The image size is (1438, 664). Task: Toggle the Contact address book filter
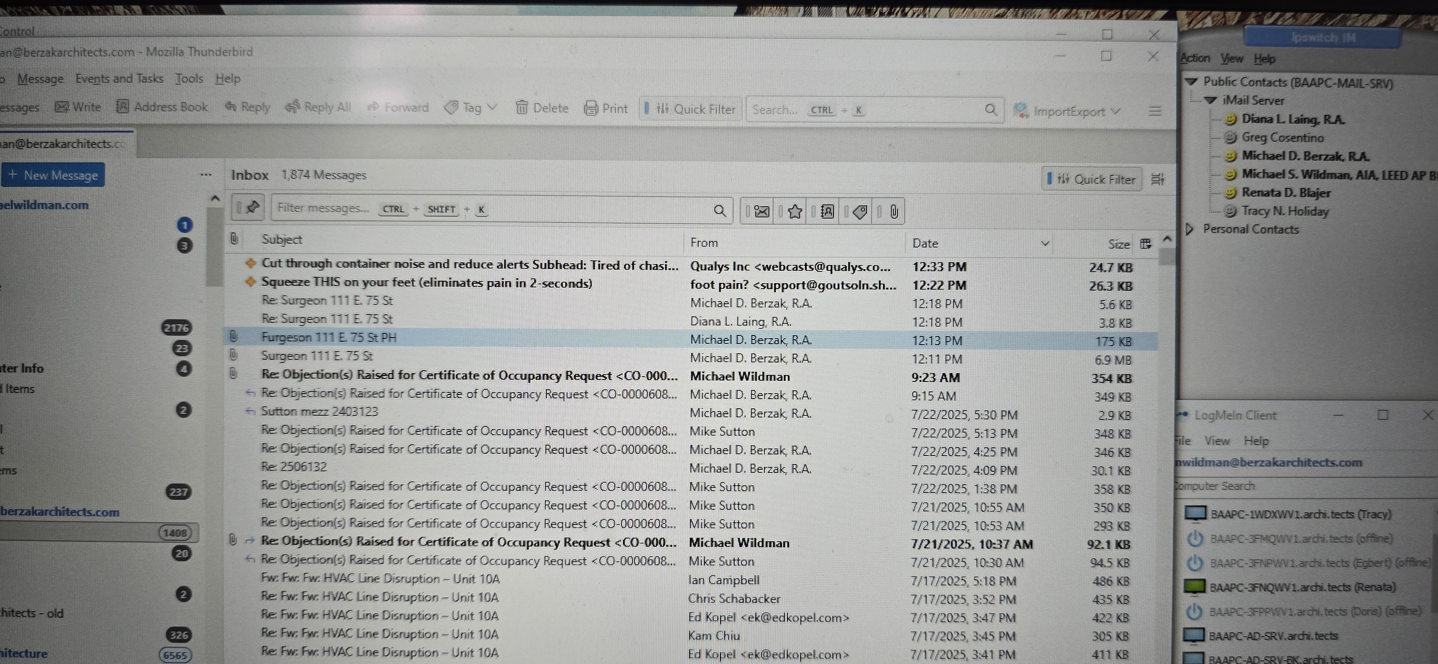(x=827, y=212)
